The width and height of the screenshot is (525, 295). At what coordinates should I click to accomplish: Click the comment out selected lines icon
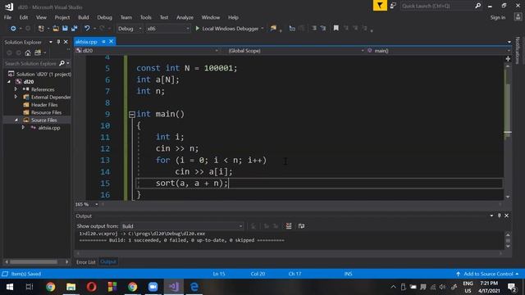click(313, 29)
